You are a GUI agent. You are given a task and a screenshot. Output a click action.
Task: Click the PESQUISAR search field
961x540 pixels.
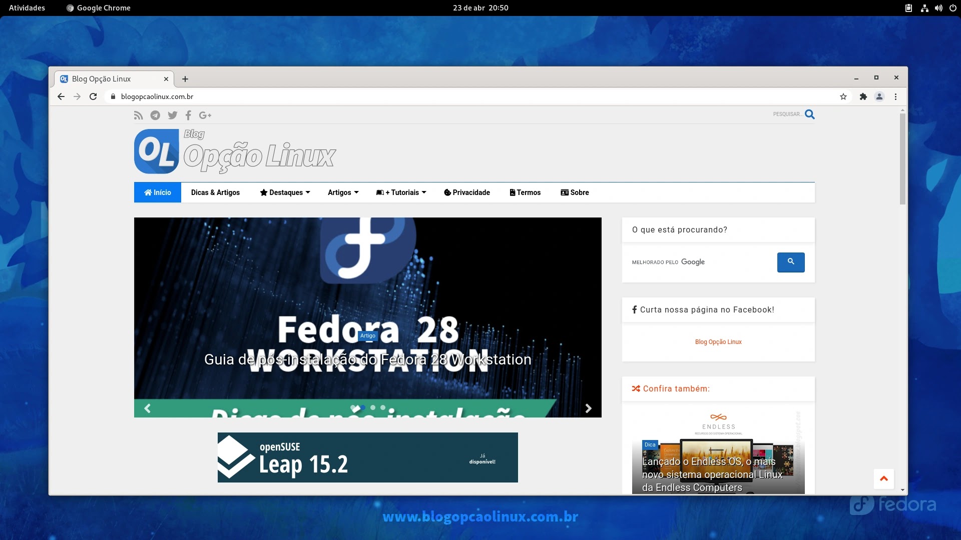coord(788,114)
